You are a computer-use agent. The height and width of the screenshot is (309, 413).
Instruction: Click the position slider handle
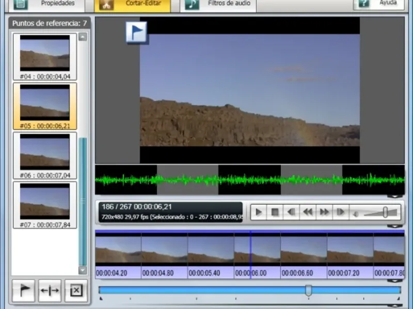click(x=308, y=290)
